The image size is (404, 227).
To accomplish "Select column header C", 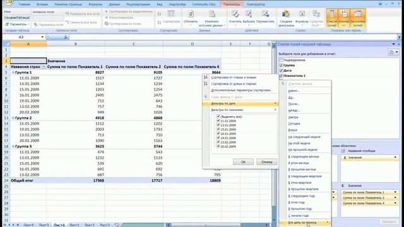I will pyautogui.click(x=134, y=44).
